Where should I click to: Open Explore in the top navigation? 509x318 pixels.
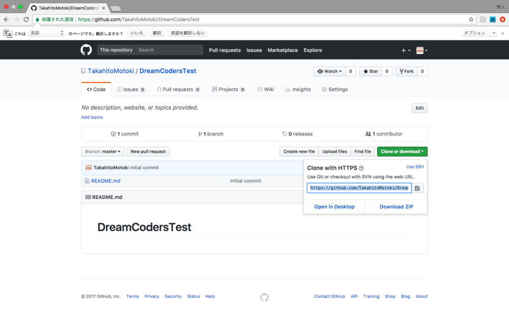313,50
